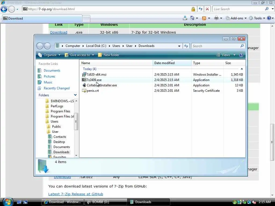The width and height of the screenshot is (275, 206).
Task: Click the folder tree scrollbar thumb
Action: (76, 122)
